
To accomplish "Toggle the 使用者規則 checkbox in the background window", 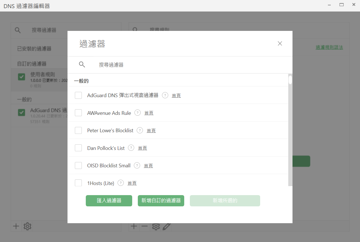I will click(21, 77).
